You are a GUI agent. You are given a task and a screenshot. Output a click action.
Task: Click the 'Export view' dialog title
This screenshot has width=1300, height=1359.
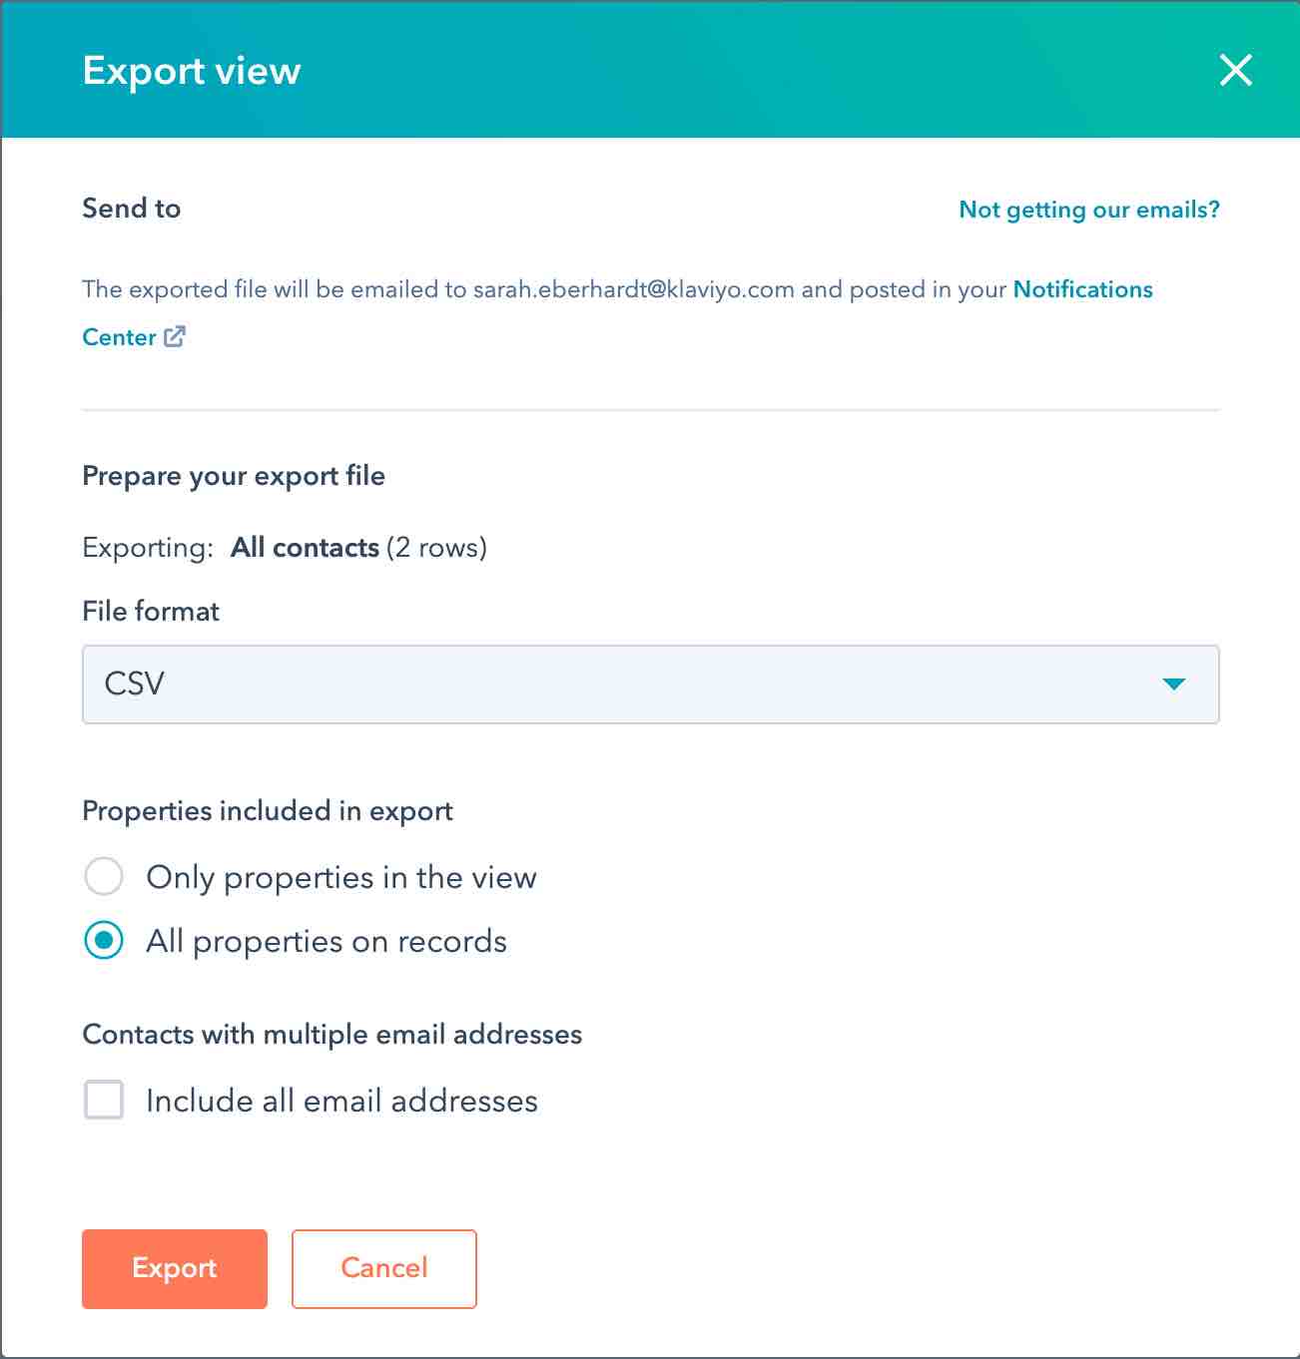tap(192, 71)
